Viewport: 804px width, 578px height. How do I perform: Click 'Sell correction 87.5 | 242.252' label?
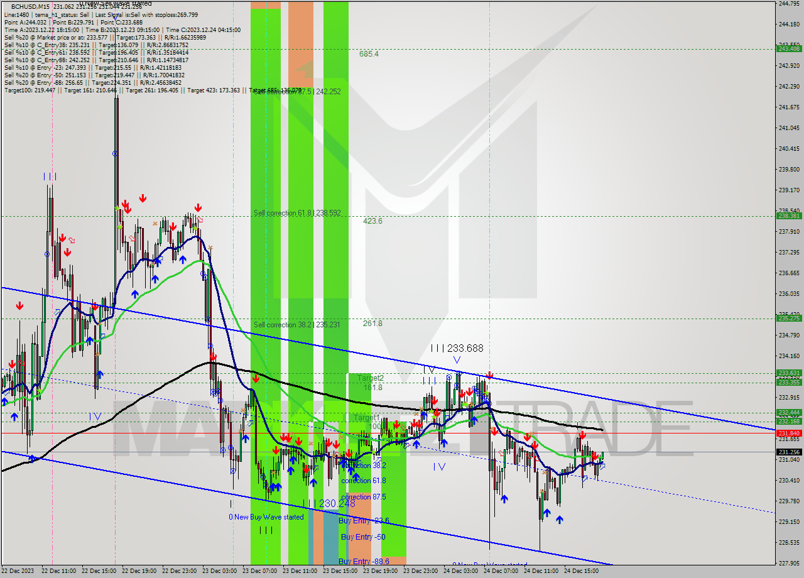point(297,91)
